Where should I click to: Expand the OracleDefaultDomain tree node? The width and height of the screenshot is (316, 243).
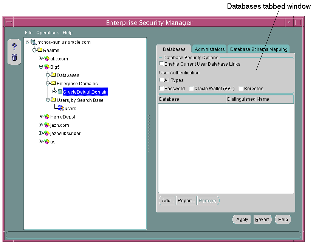54,92
